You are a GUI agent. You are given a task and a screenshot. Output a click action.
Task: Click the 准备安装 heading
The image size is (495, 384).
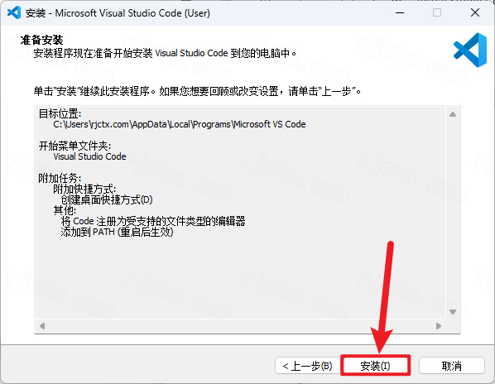(41, 40)
